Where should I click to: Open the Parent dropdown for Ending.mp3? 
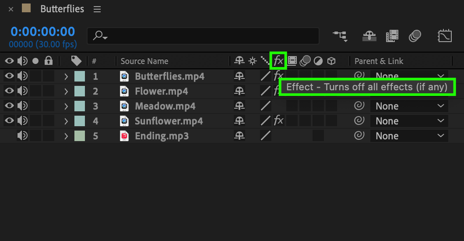click(x=409, y=136)
